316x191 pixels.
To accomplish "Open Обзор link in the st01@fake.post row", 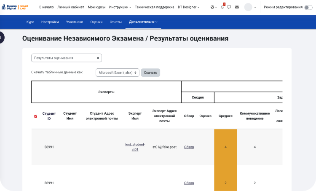I will (189, 147).
